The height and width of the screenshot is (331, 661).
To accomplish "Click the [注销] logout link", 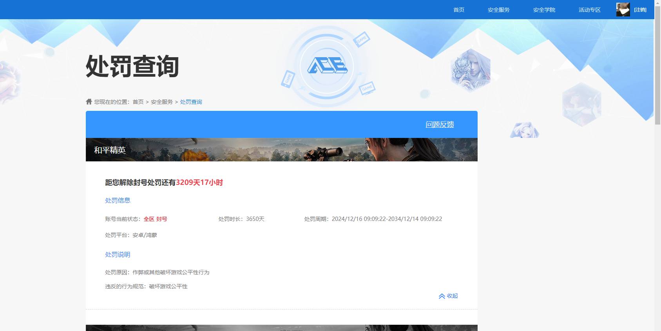I will (640, 10).
